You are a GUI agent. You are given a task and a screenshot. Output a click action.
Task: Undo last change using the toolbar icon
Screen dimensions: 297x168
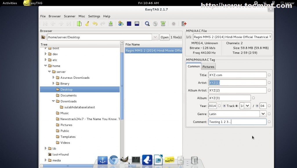point(95,24)
